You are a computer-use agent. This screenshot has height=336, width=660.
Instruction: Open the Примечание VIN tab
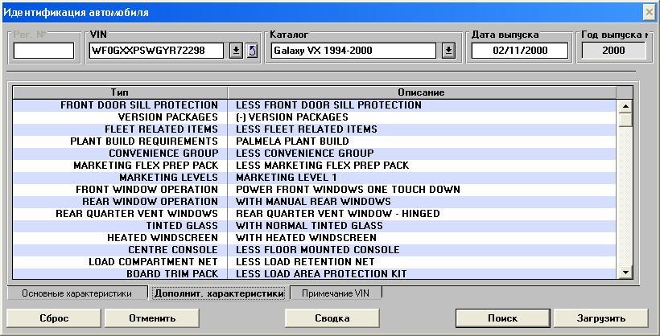tap(336, 293)
